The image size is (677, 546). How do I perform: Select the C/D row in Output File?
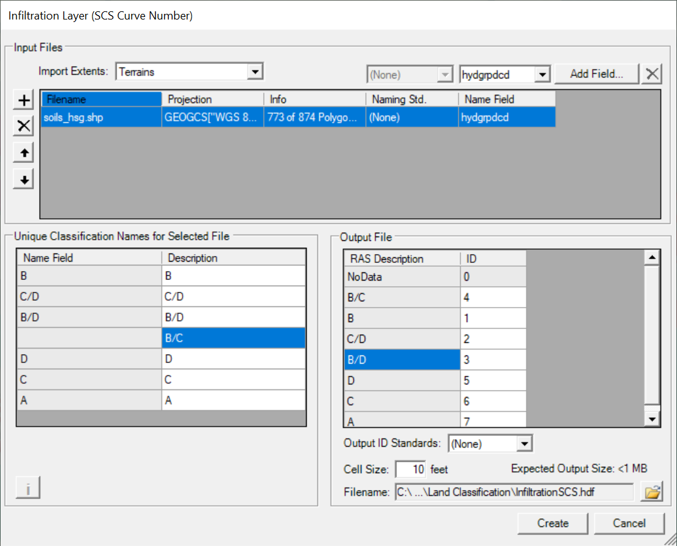tap(402, 339)
